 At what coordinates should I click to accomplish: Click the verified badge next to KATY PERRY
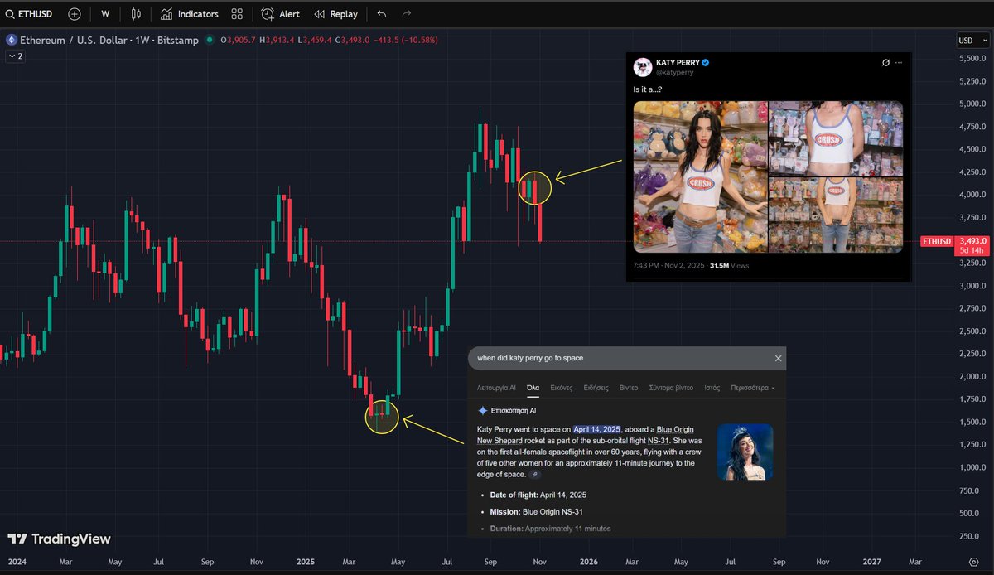(x=705, y=62)
